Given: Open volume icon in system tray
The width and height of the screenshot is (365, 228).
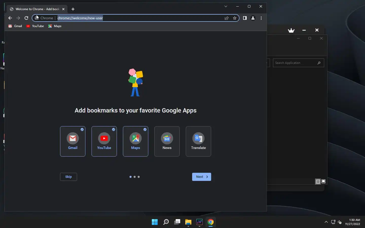Looking at the screenshot, I should [340, 222].
